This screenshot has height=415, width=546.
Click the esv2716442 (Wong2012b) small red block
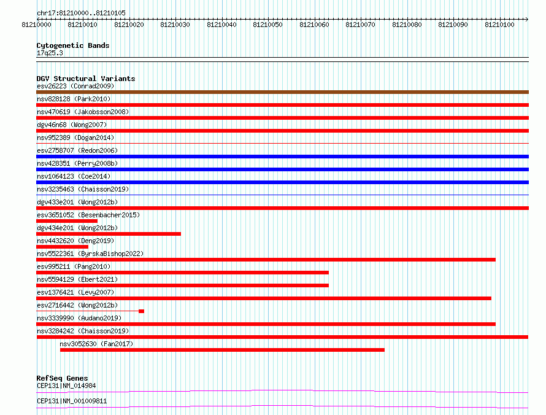[141, 311]
